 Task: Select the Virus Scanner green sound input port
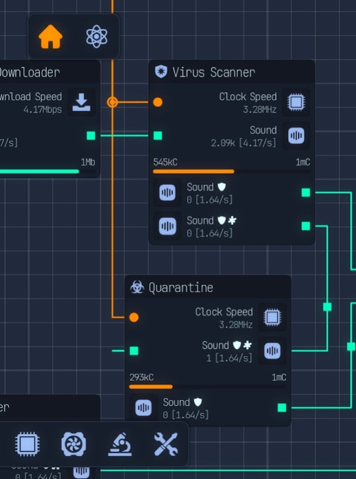click(x=158, y=136)
